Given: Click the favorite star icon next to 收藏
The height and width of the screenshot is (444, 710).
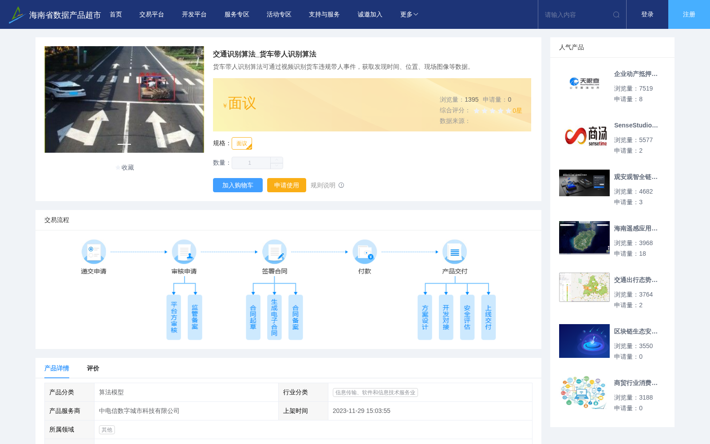Looking at the screenshot, I should coord(118,167).
